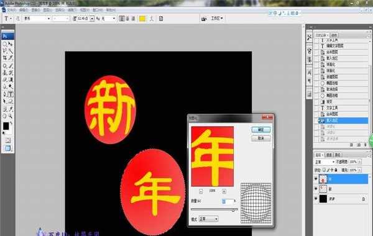Select the Zoom tool

11,116
